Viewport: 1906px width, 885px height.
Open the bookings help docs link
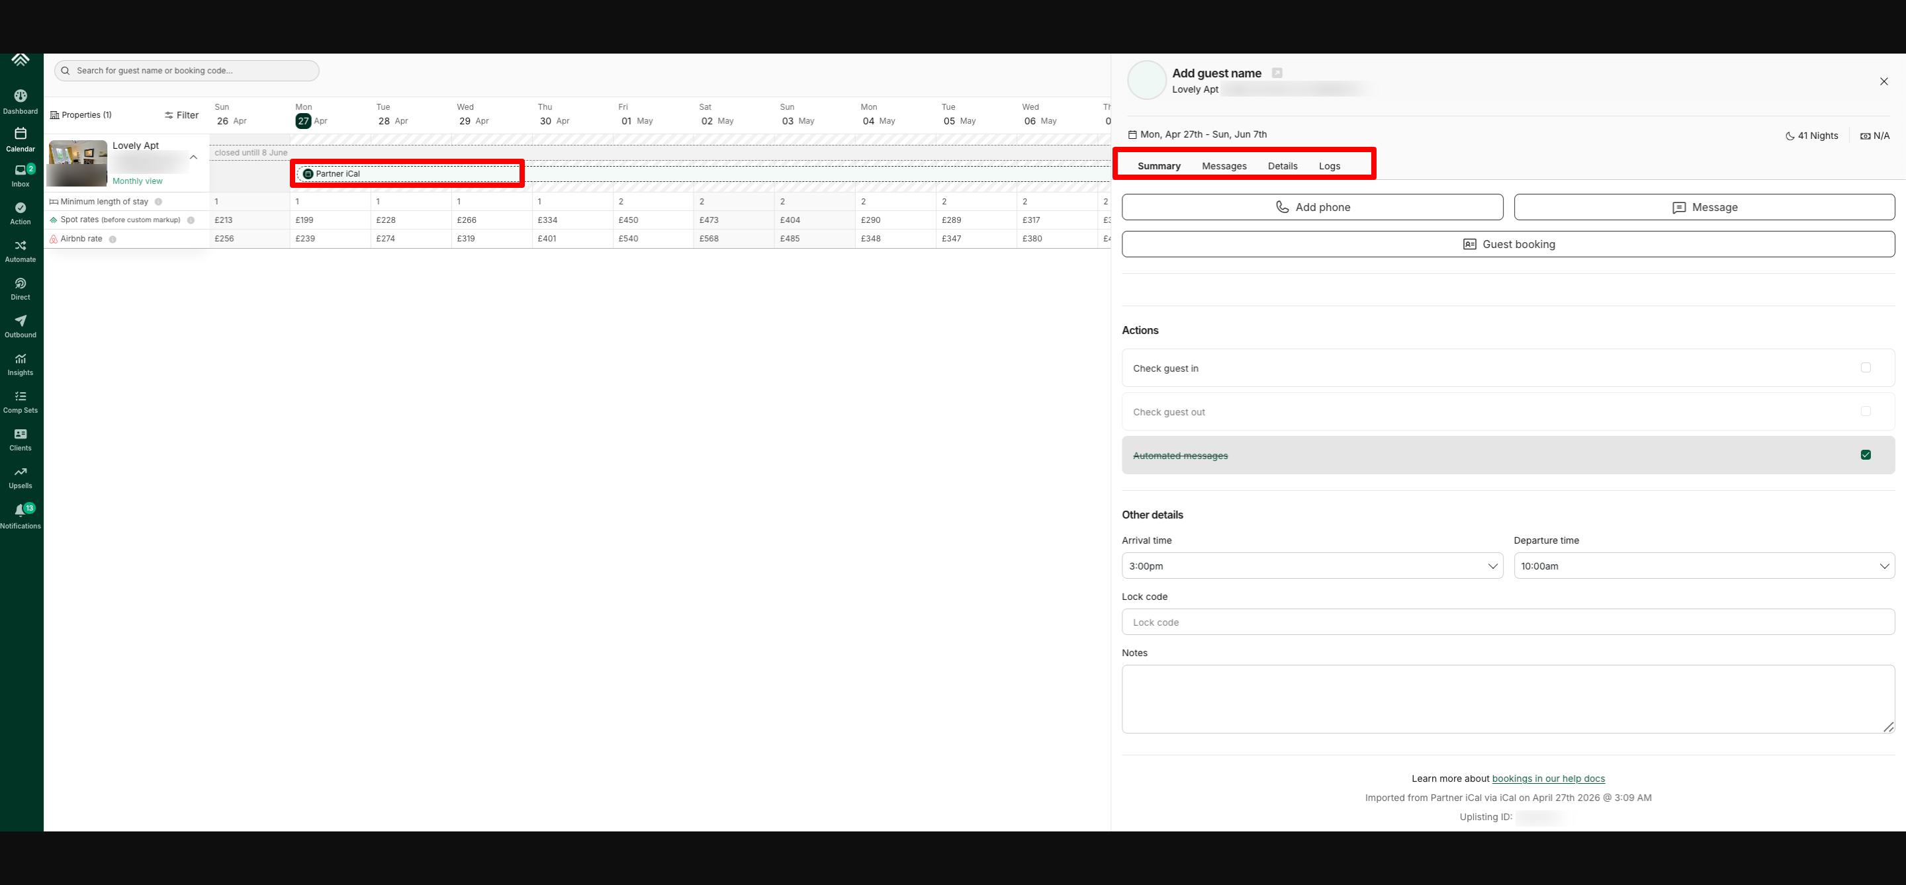click(x=1548, y=779)
